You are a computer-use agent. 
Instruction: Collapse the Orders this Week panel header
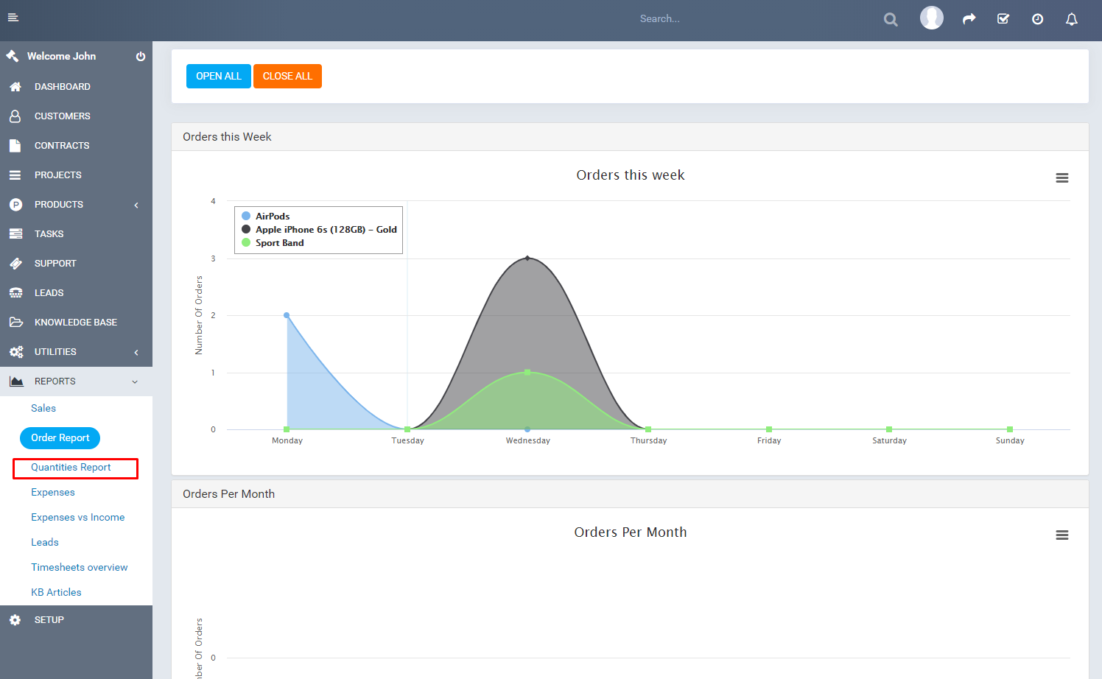(x=630, y=137)
